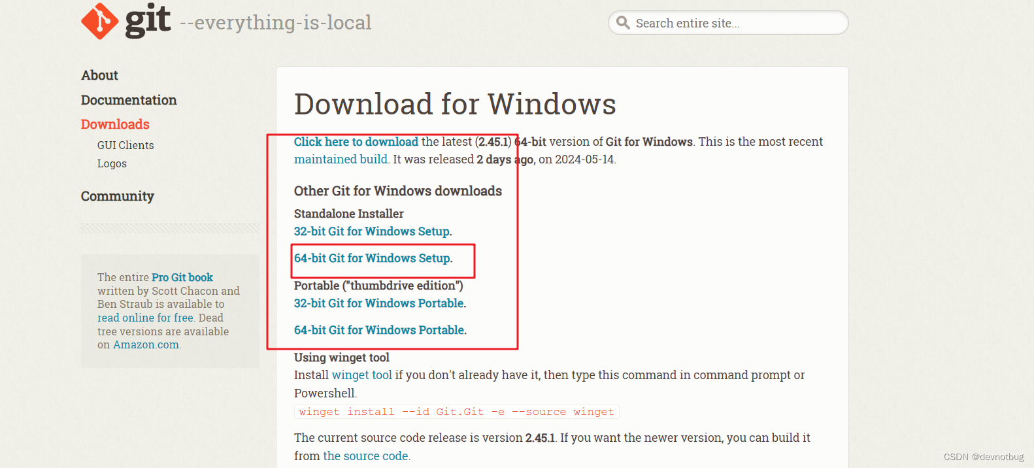Open the Community section
Image resolution: width=1034 pixels, height=468 pixels.
click(118, 196)
